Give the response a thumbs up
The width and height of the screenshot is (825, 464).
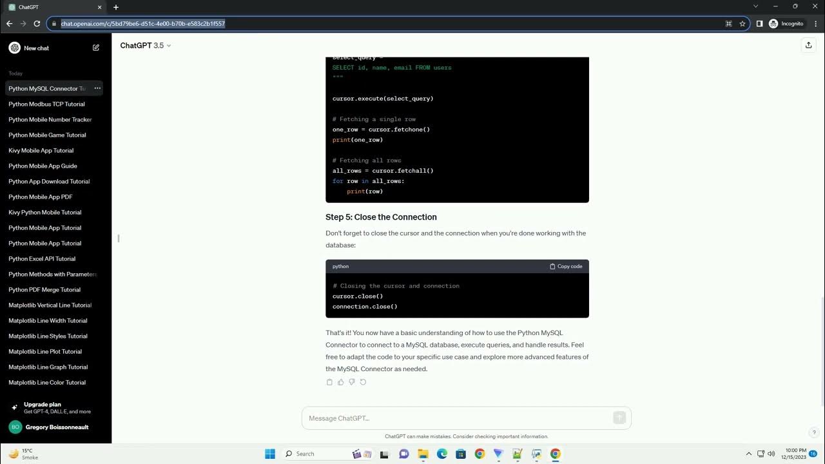click(x=341, y=382)
